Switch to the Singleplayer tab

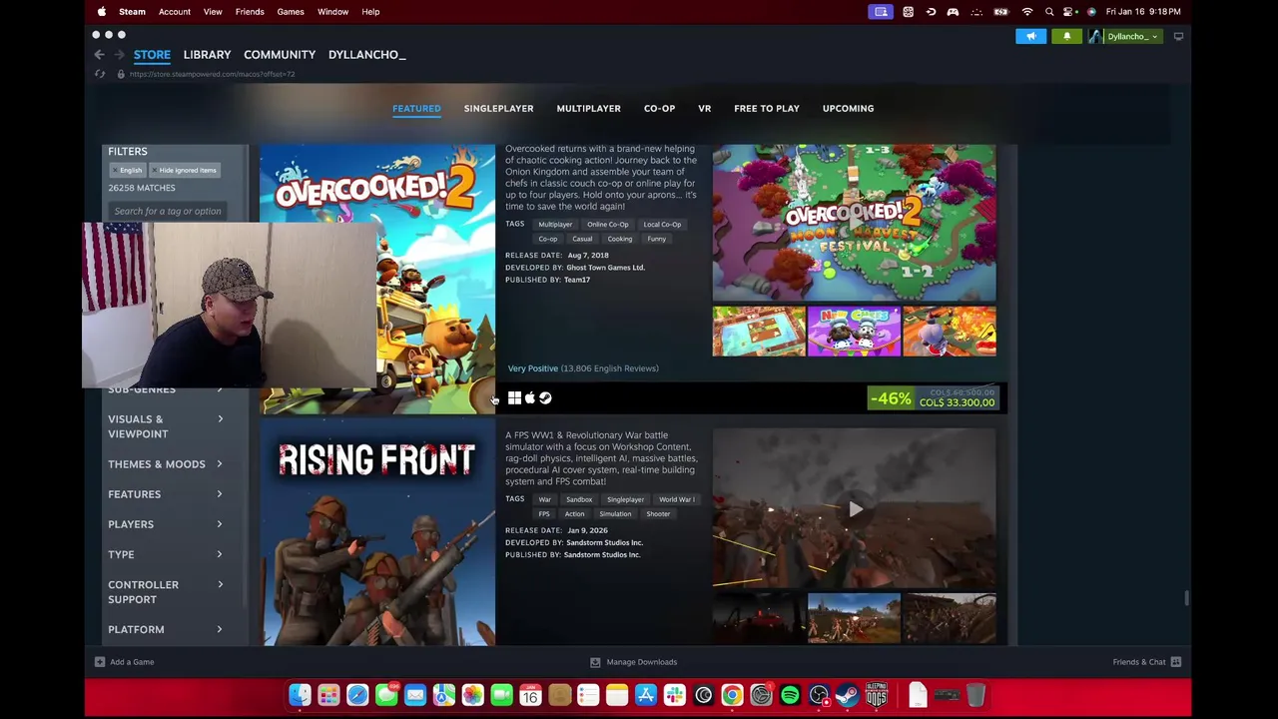click(x=498, y=108)
